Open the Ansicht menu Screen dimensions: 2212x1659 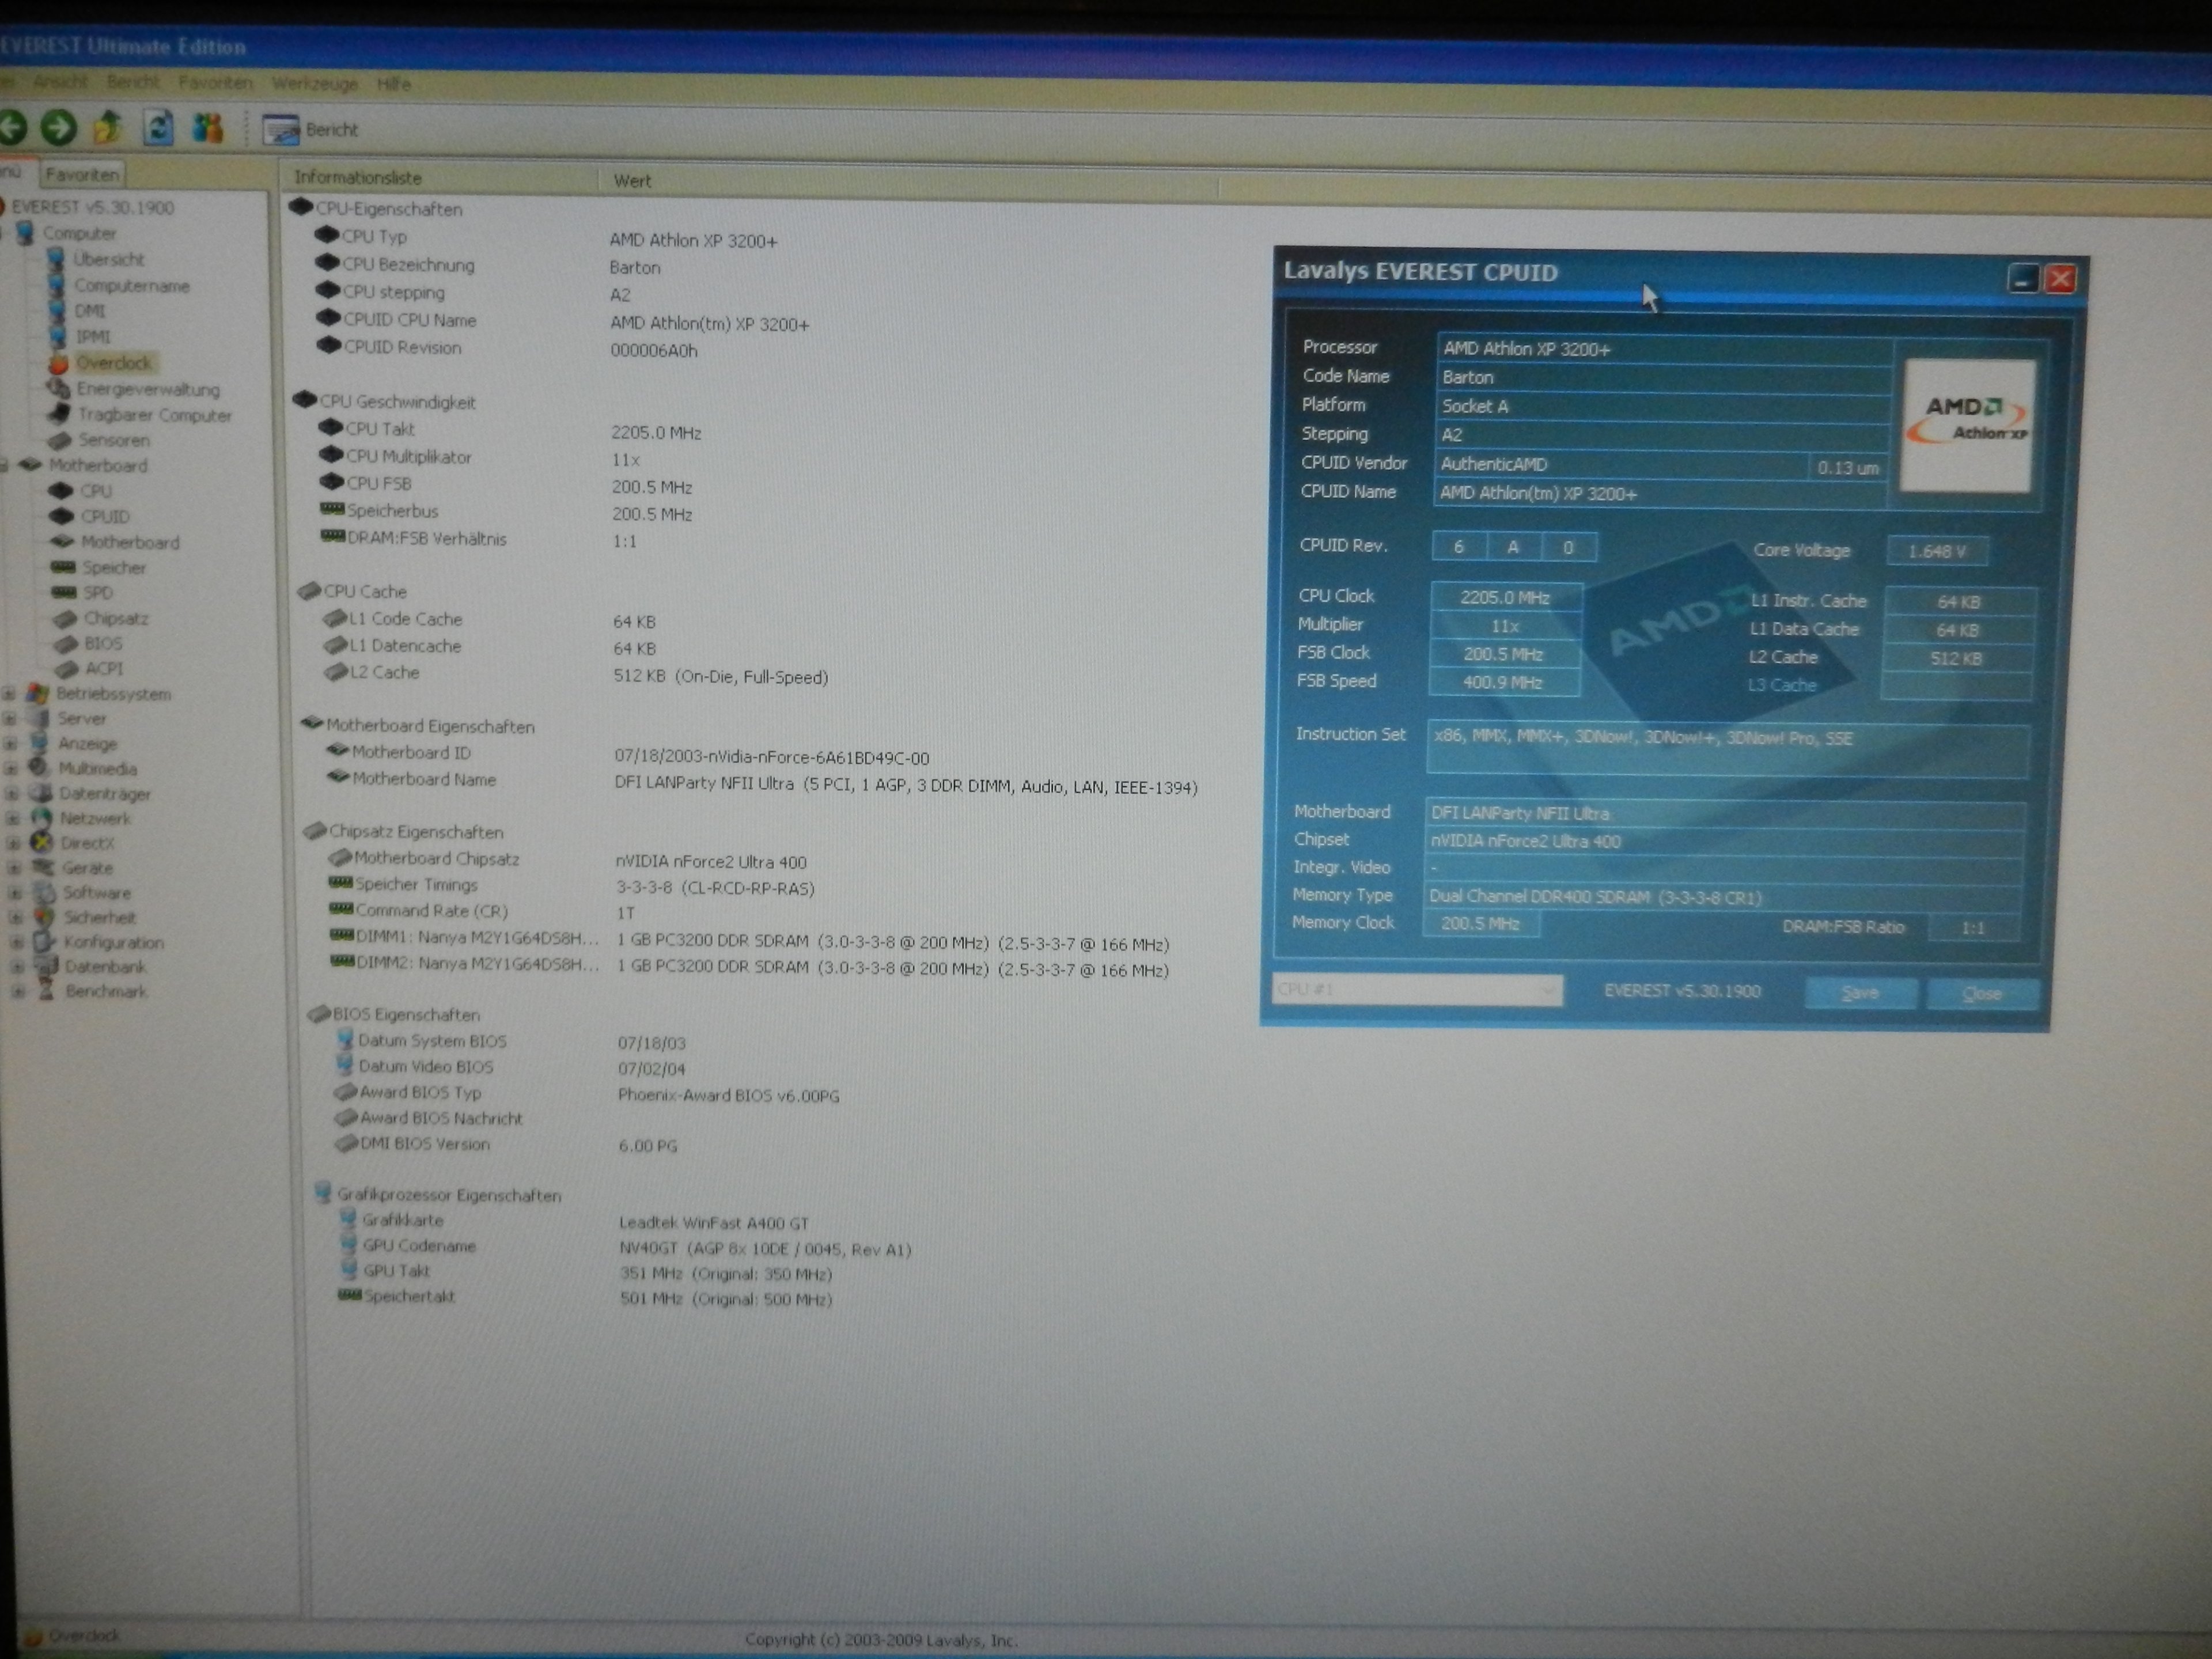coord(60,82)
